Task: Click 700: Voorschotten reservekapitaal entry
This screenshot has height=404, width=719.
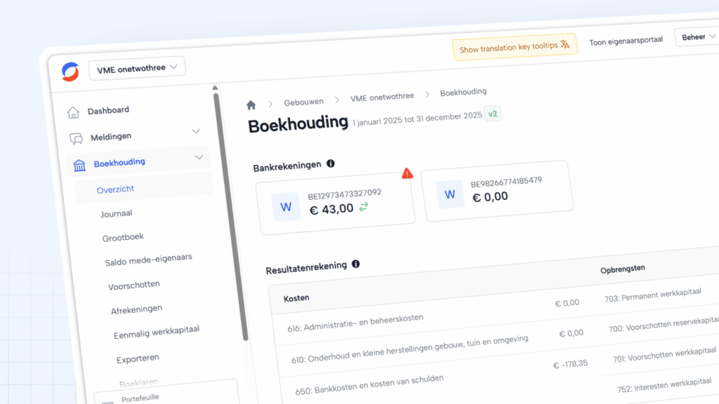Action: point(664,325)
